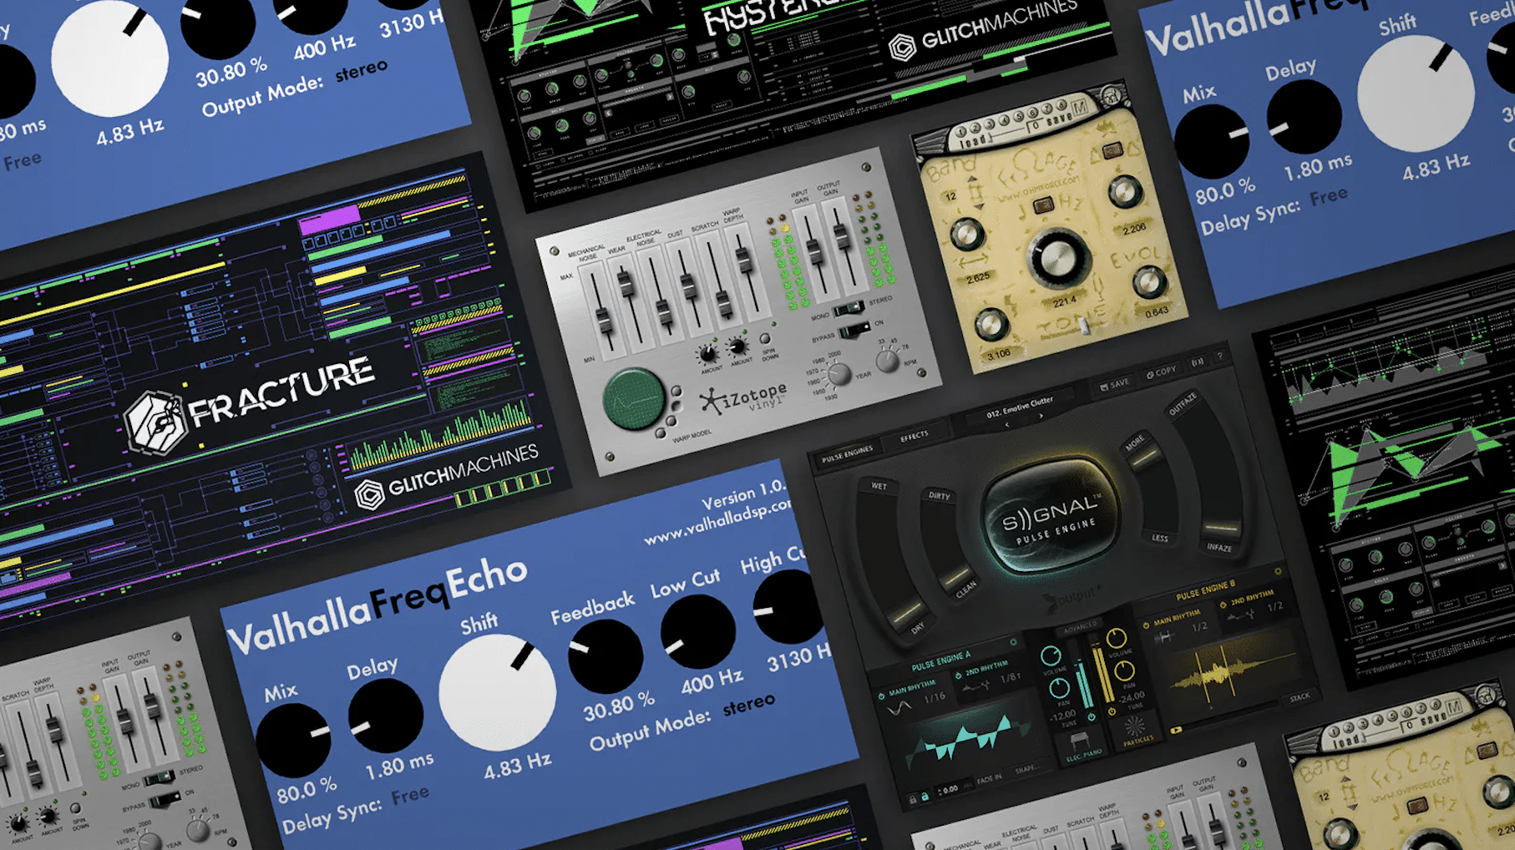Toggle Main Rhythm power in Pulse Engine B
Image resolution: width=1515 pixels, height=850 pixels.
(x=1146, y=625)
